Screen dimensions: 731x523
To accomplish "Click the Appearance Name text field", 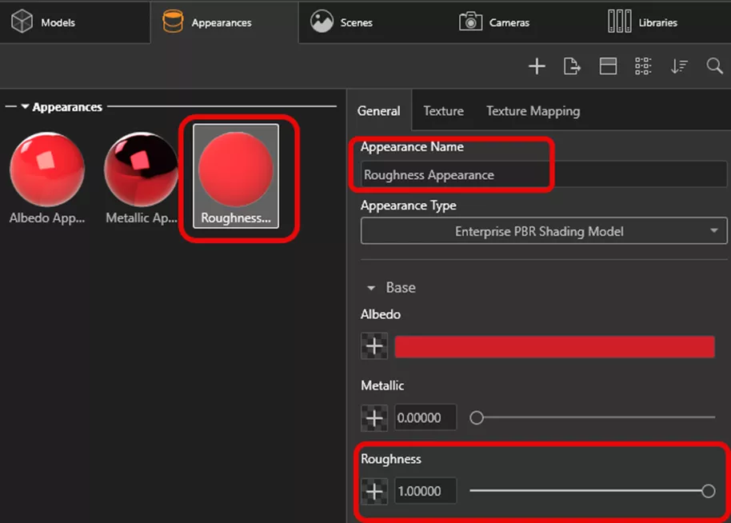I will click(x=543, y=174).
